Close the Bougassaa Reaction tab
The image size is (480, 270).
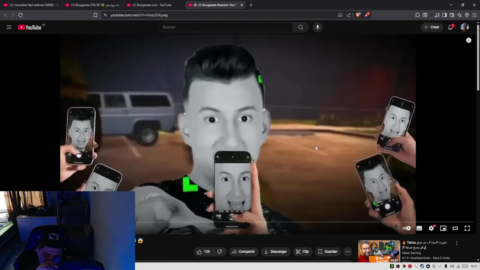pyautogui.click(x=241, y=5)
